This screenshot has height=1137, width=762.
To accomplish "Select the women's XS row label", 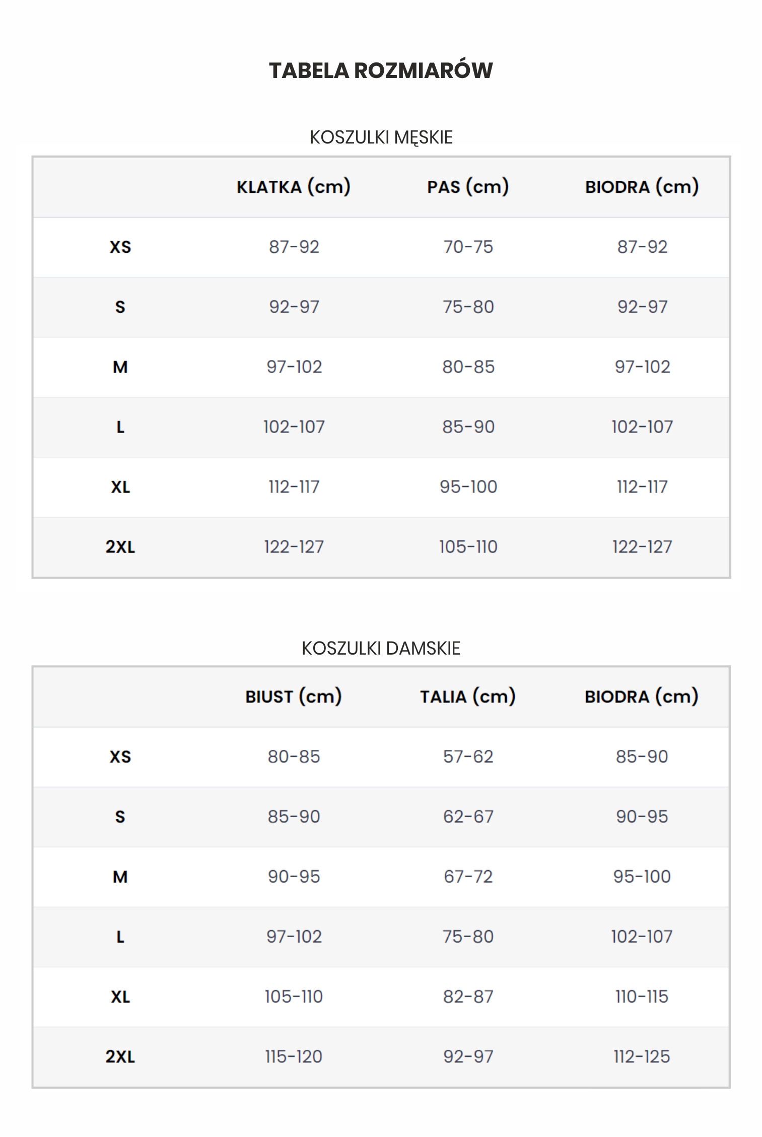I will [x=120, y=757].
